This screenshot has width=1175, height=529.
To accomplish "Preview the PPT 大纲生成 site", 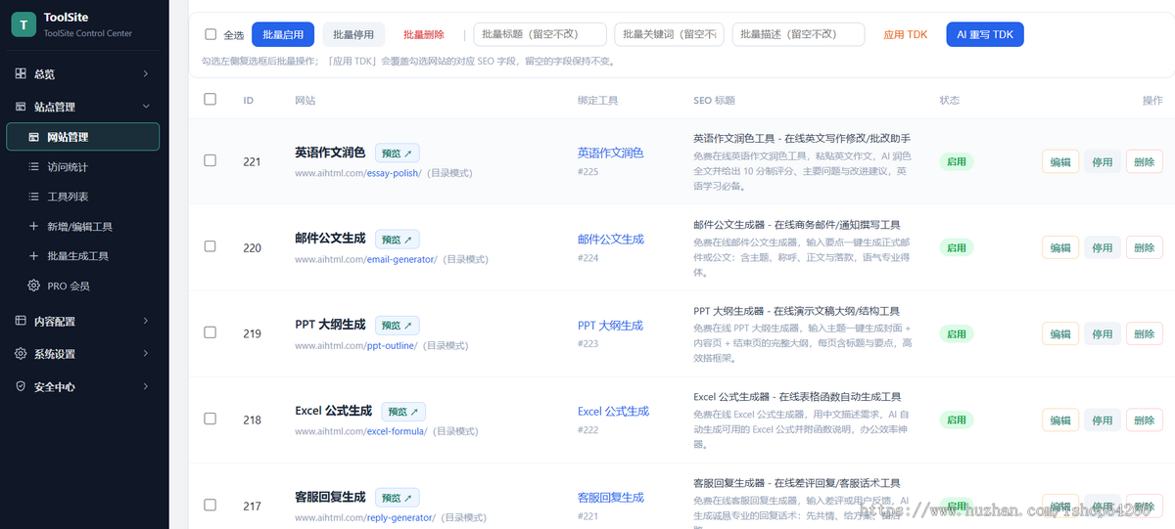I will click(398, 325).
